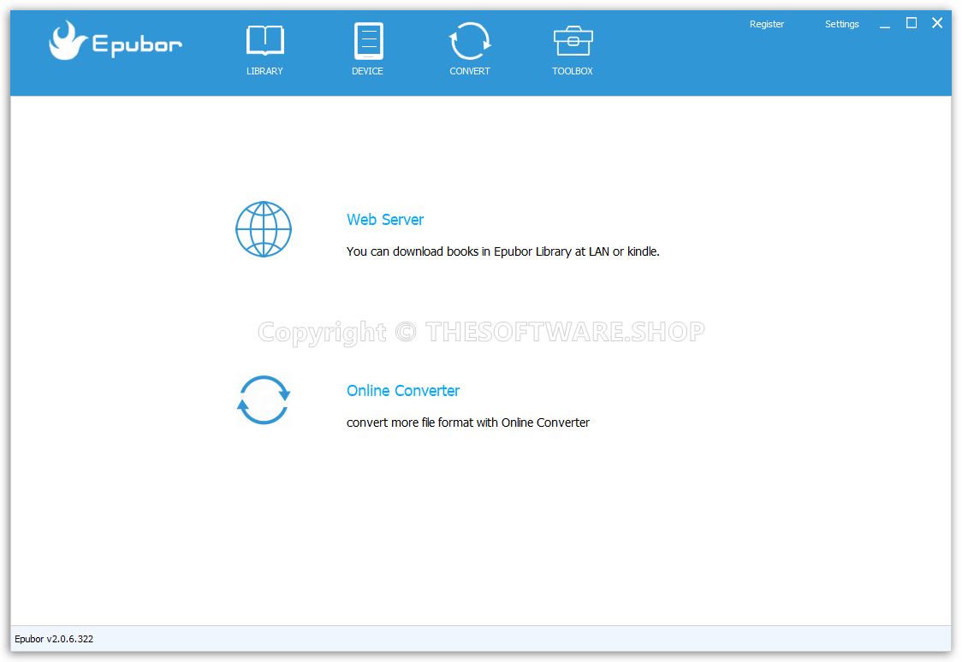
Task: Click the Register link
Action: [766, 24]
